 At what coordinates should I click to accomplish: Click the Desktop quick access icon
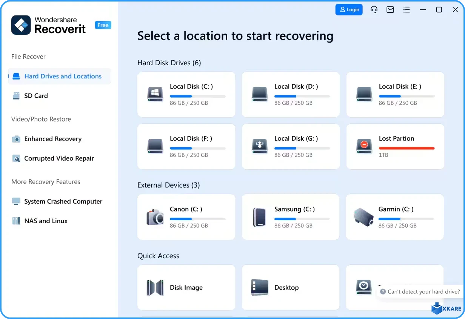coord(260,287)
